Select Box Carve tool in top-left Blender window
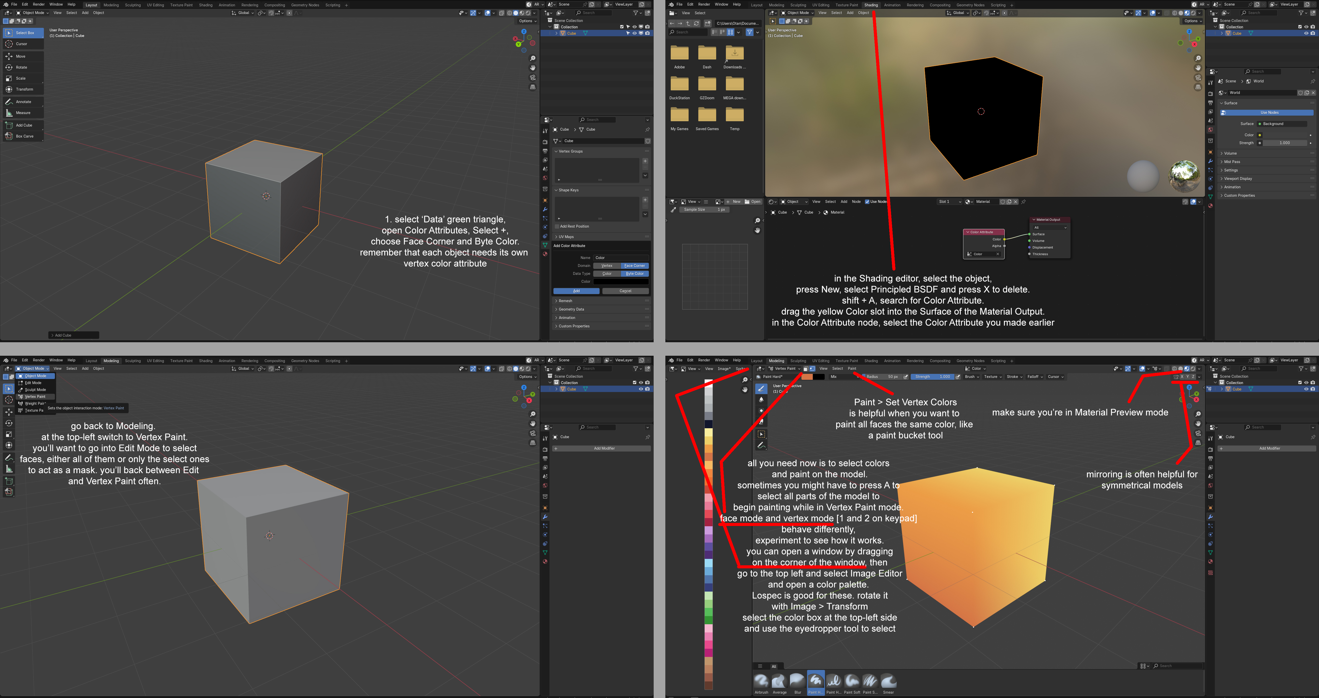Screen dimensions: 1319x698 23,136
